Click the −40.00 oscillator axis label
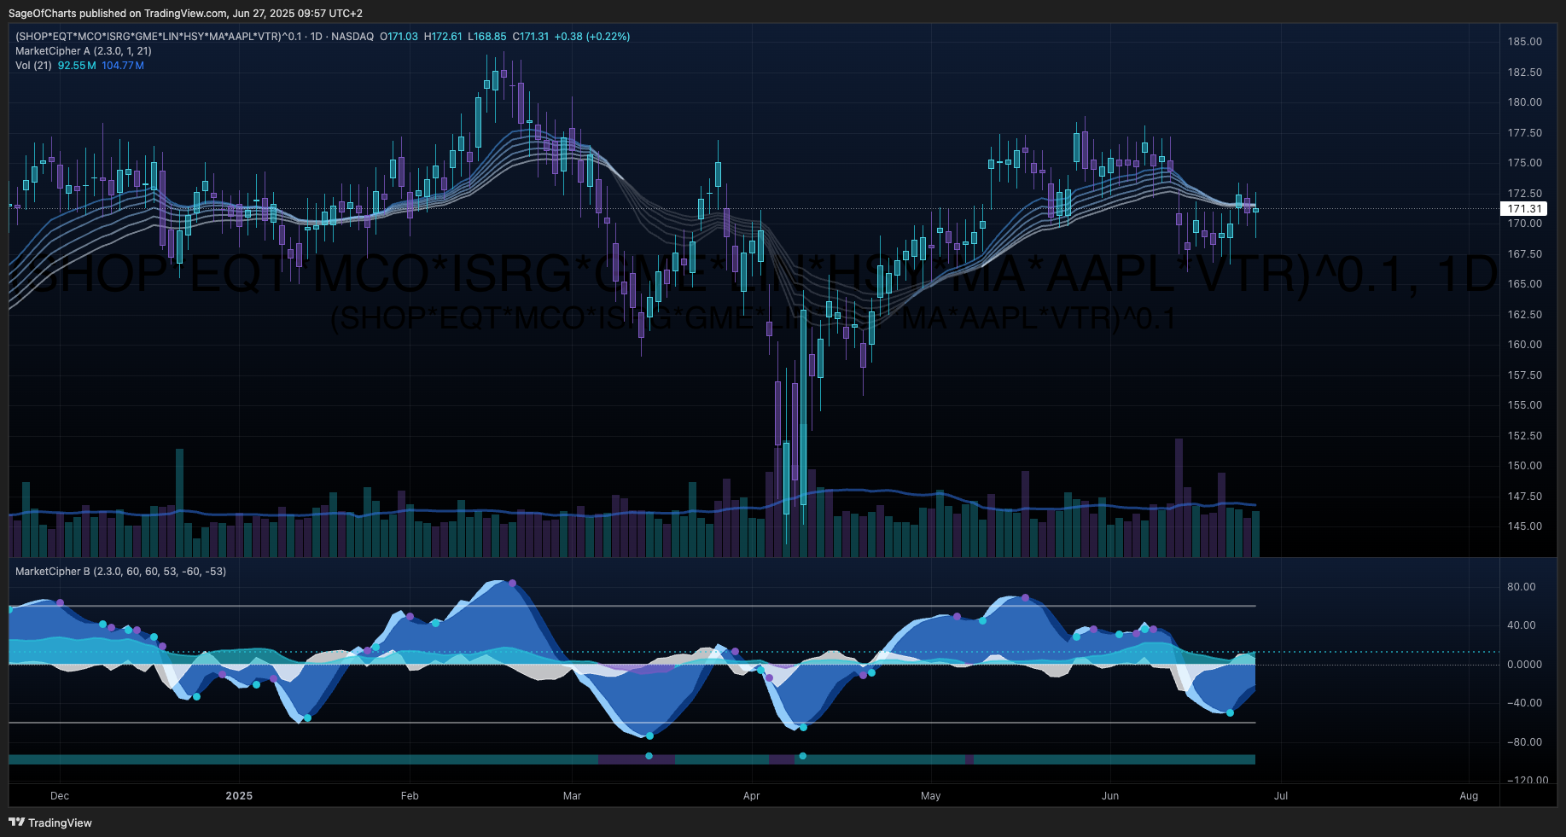 (x=1524, y=703)
